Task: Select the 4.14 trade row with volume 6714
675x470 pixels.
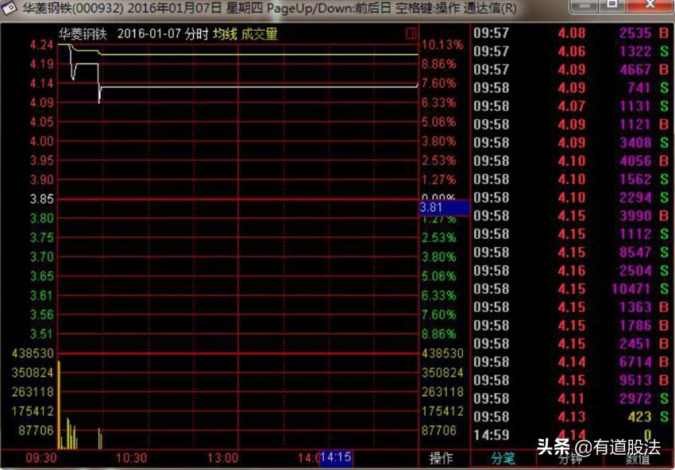Action: click(x=572, y=361)
